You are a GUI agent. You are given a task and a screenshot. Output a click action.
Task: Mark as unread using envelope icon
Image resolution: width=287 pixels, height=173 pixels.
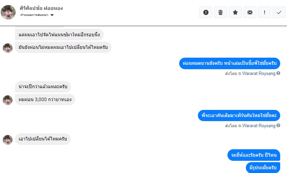250,12
